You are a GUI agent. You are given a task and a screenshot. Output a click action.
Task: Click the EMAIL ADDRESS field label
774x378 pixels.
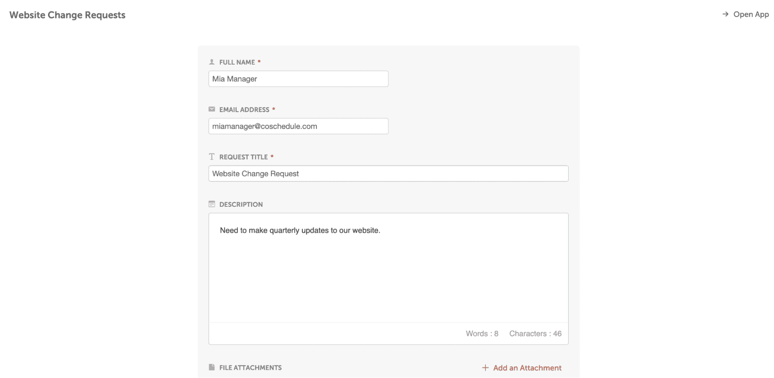(x=244, y=110)
